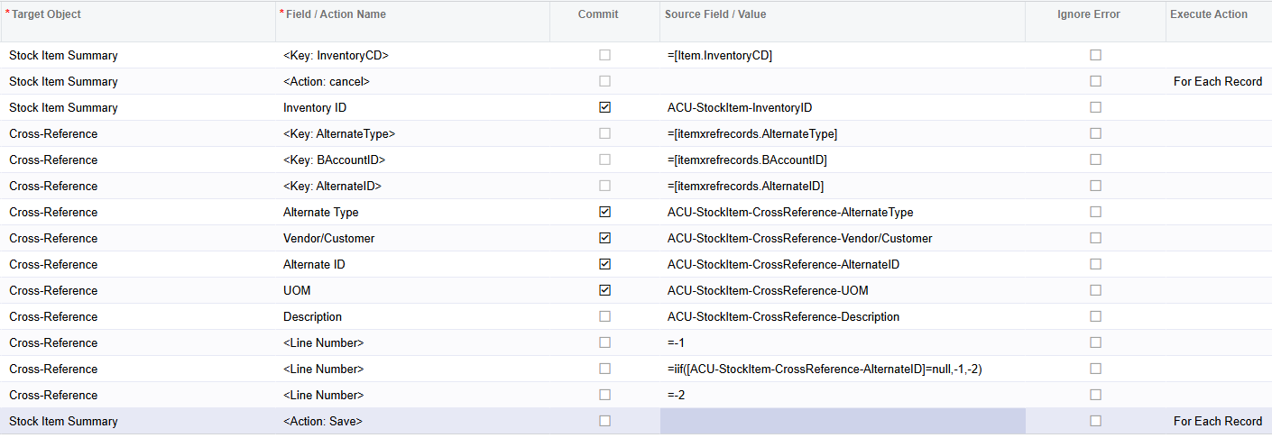The width and height of the screenshot is (1272, 438).
Task: Select For Each Record in Action: Save row
Action: 1218,421
